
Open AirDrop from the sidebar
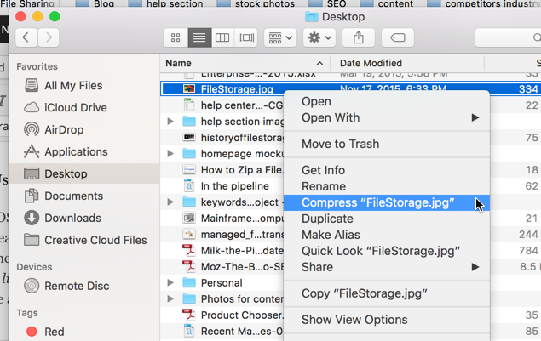66,129
